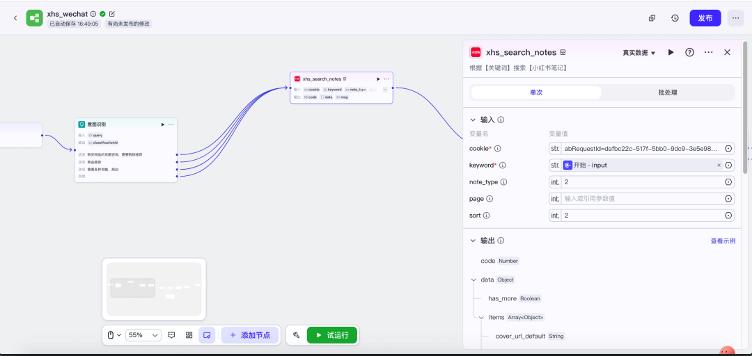This screenshot has height=356, width=752.
Task: Open ellipsis menu on xhs_search_notes canvas node
Action: pyautogui.click(x=386, y=79)
